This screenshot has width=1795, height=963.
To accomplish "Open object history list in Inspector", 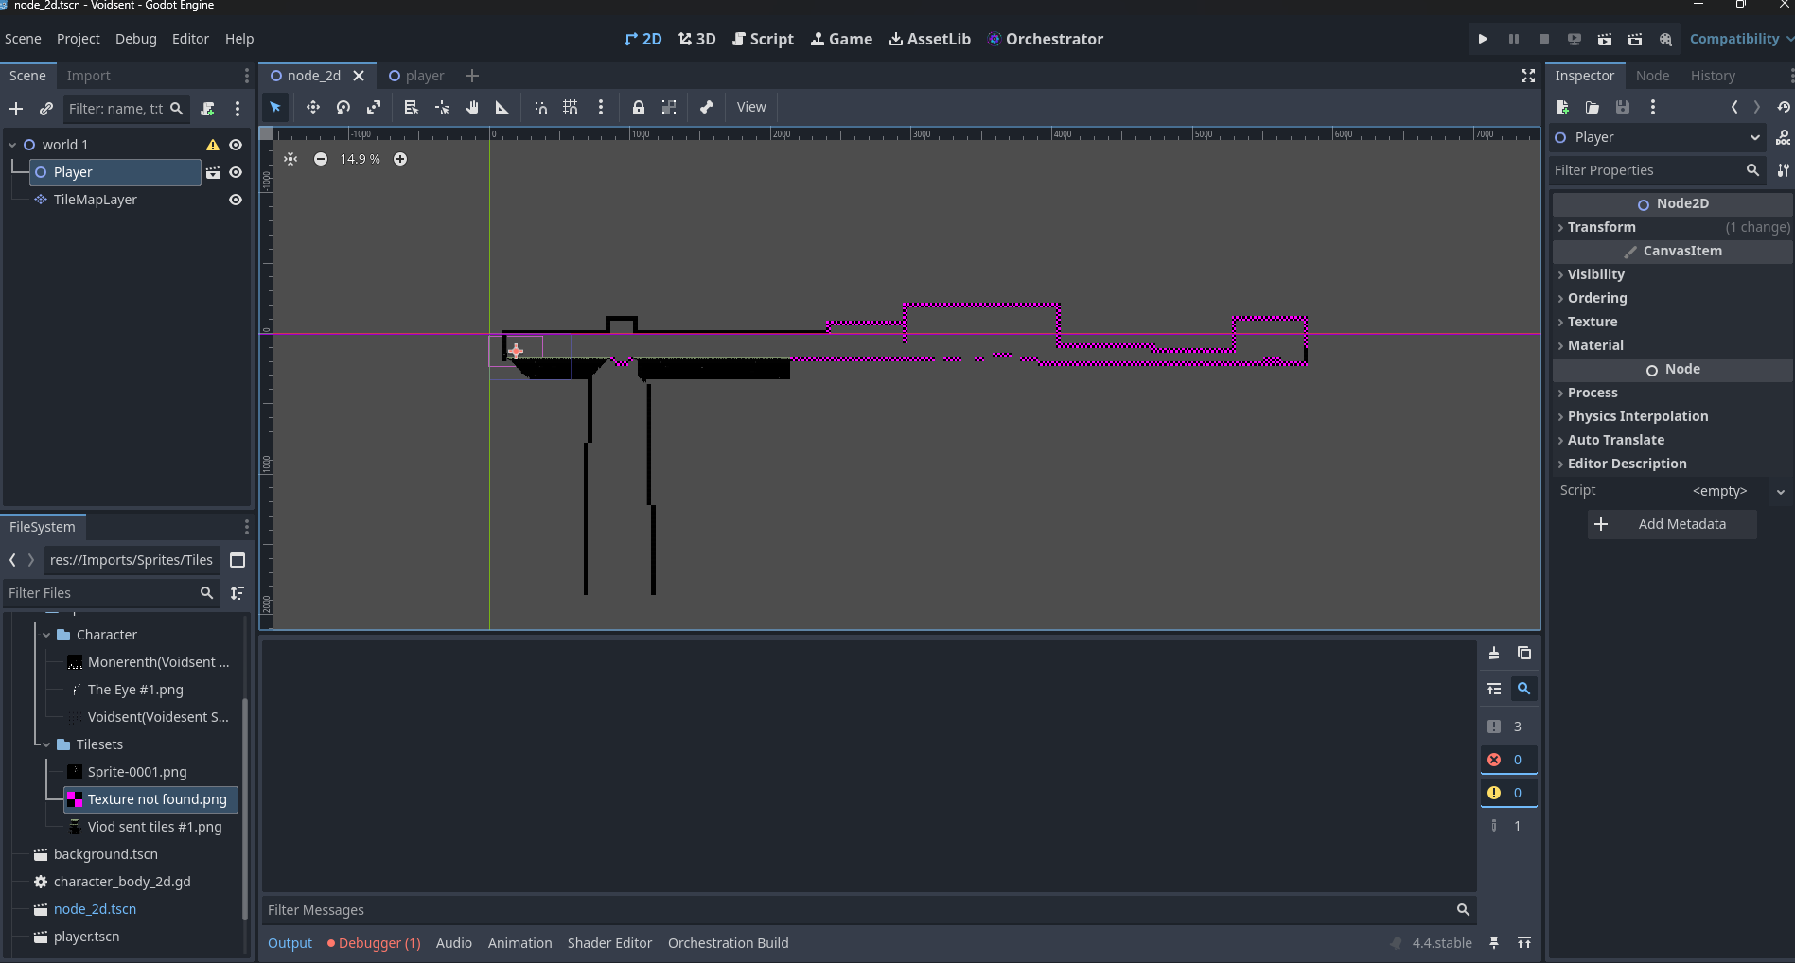I will pyautogui.click(x=1784, y=107).
